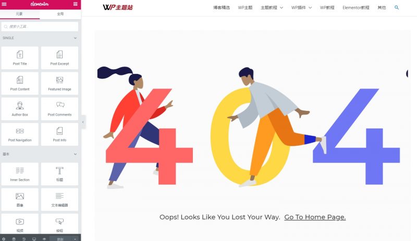Collapse the SINGLE widgets category
The width and height of the screenshot is (417, 241).
[75, 38]
